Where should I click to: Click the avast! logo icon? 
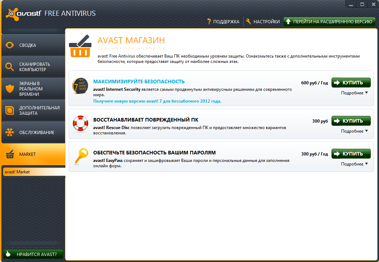pos(12,14)
